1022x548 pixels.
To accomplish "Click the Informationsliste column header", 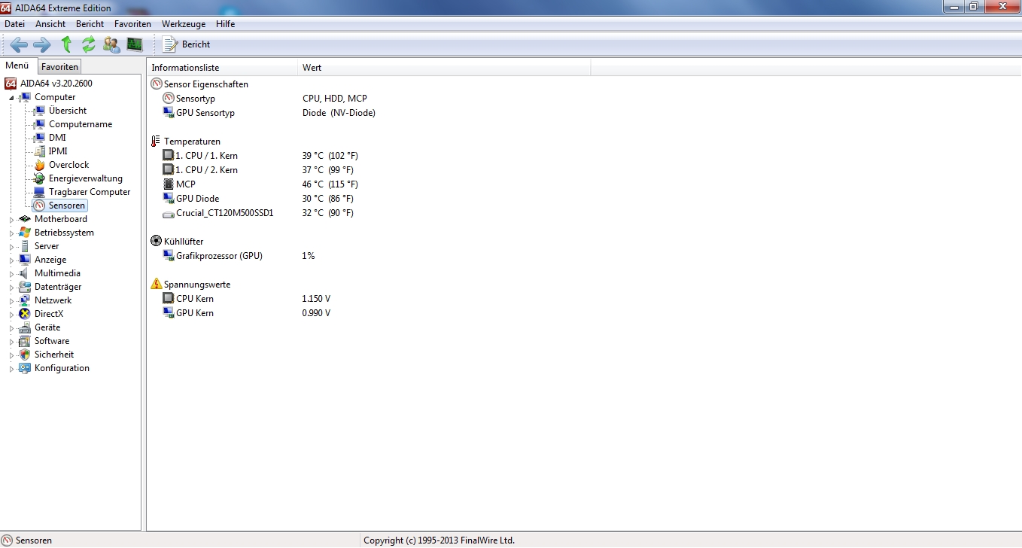I will click(x=222, y=68).
